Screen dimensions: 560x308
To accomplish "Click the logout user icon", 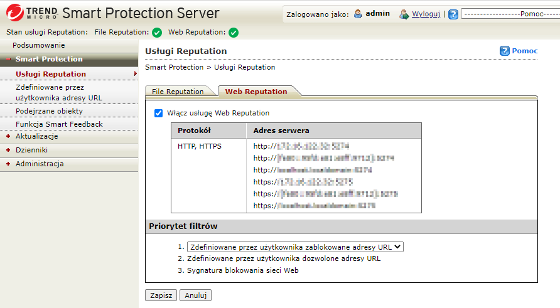I will 404,14.
